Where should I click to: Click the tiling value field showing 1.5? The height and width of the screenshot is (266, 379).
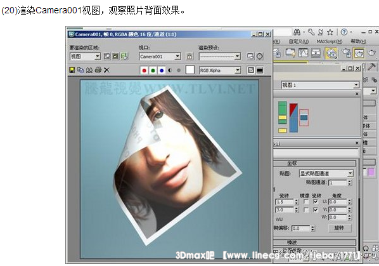click(x=285, y=202)
